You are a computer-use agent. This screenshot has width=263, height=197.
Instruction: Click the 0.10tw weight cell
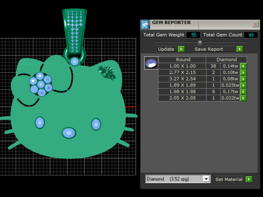(230, 72)
